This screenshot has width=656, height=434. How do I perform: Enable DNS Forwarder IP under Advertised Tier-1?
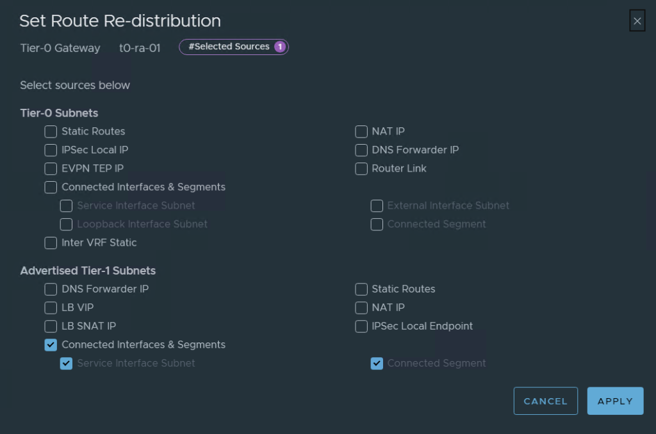[x=51, y=289]
